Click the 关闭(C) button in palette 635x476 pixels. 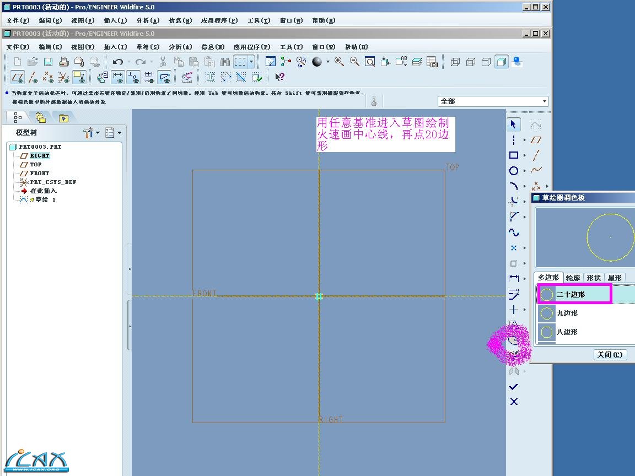[610, 355]
